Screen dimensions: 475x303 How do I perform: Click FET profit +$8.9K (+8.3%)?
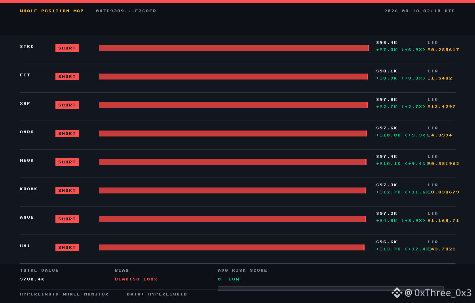click(401, 78)
